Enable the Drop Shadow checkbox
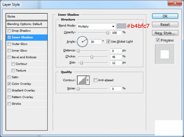 (9, 31)
